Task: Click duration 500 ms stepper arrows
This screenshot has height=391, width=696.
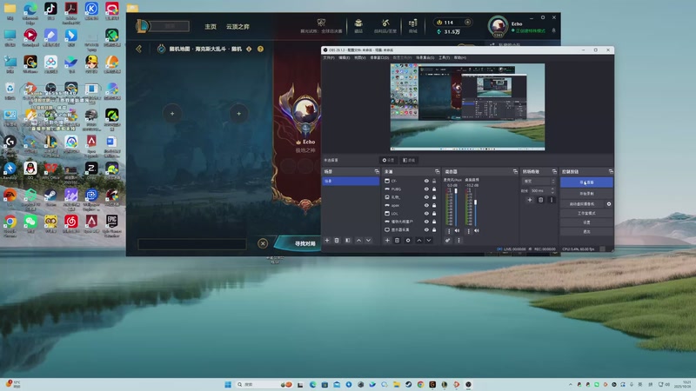Action: [x=552, y=190]
